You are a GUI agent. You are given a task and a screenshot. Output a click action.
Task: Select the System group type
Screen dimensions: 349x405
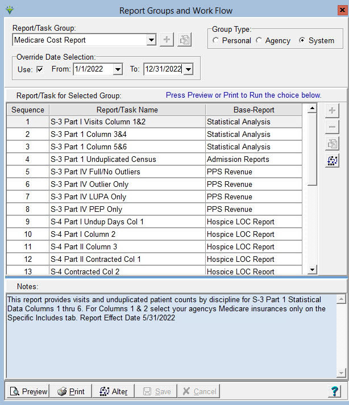[317, 40]
